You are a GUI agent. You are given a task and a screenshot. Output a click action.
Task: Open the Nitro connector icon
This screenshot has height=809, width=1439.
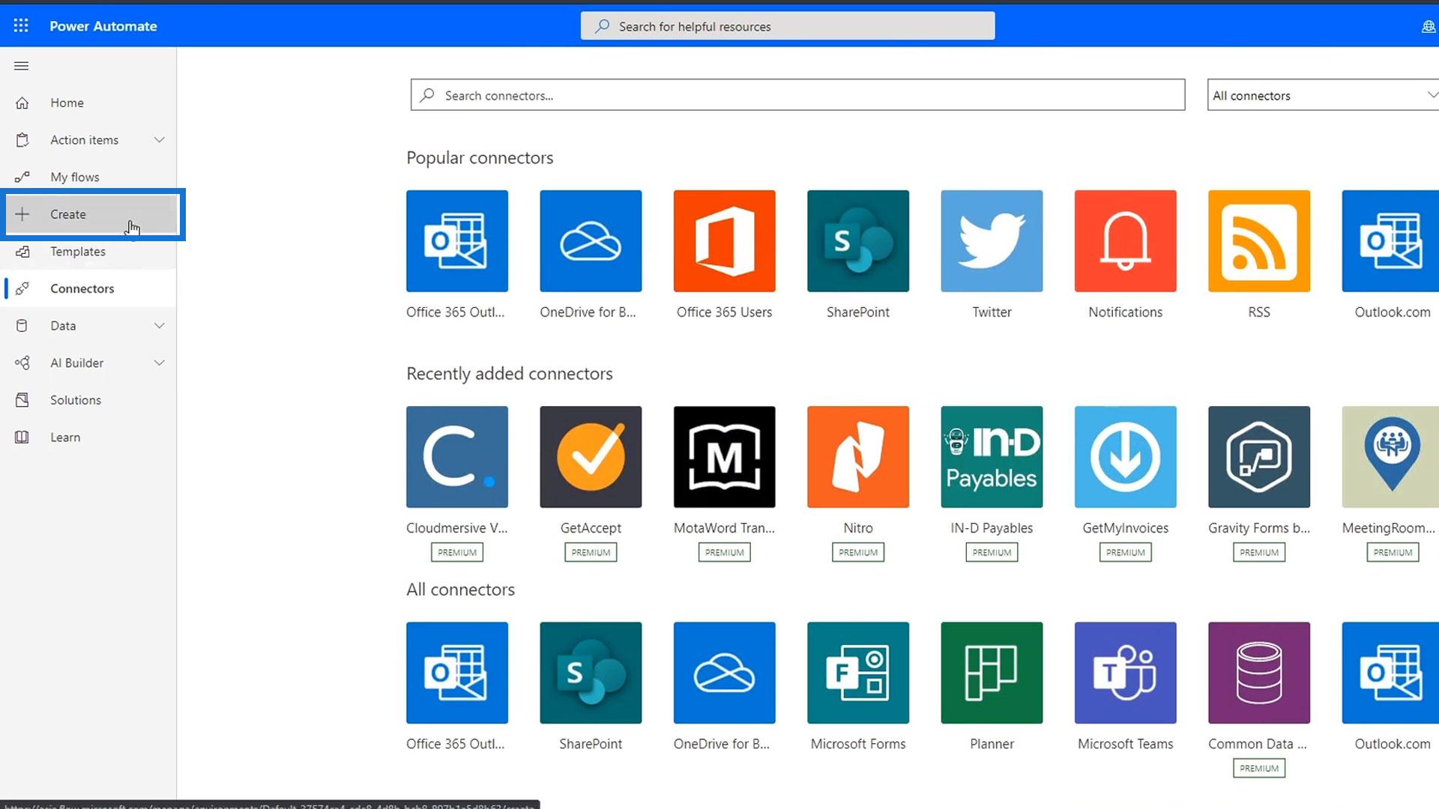857,457
